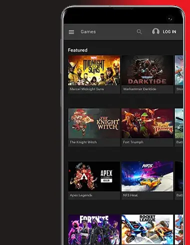
Task: Click the Featured section heading
Action: point(77,50)
